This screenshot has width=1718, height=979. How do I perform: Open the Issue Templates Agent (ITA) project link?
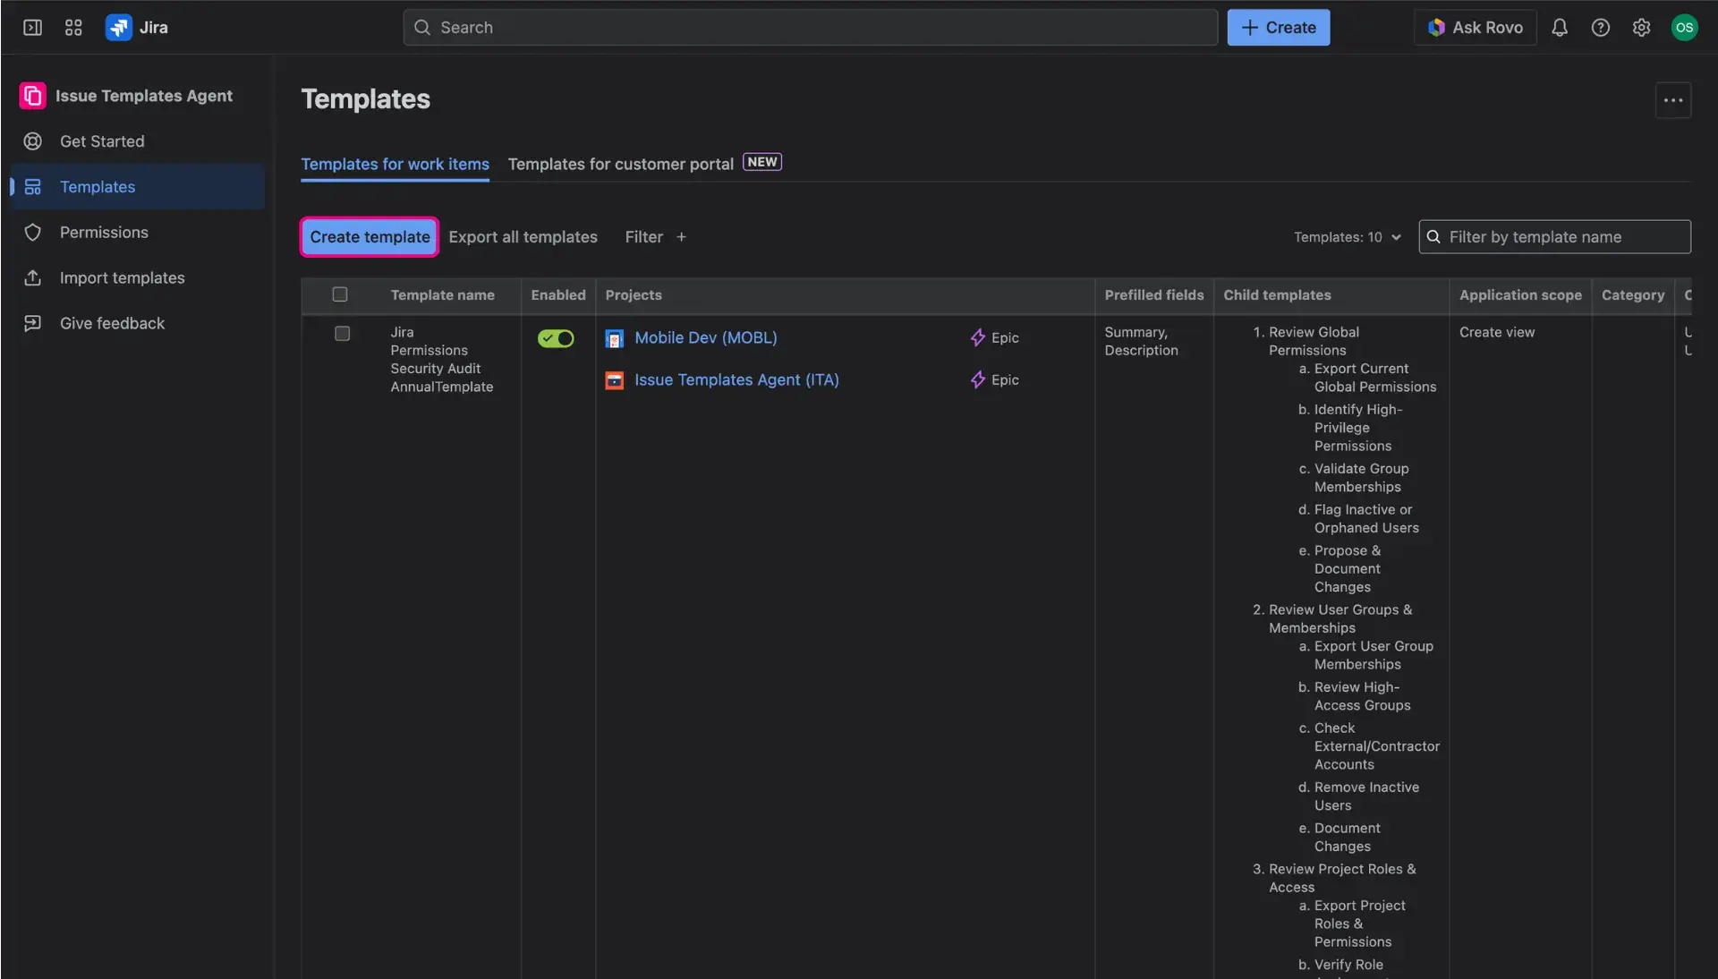[x=736, y=379]
